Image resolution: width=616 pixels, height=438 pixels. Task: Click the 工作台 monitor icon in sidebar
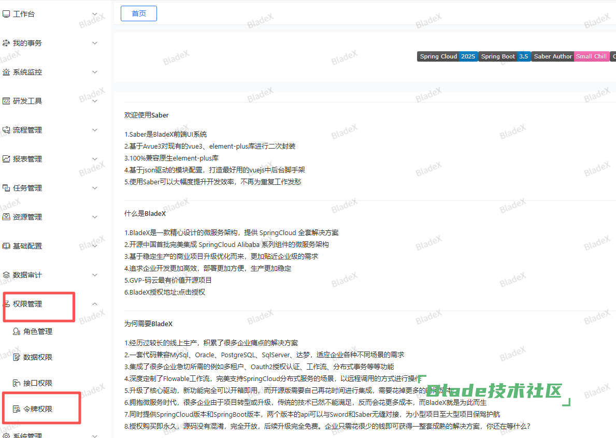pyautogui.click(x=6, y=14)
